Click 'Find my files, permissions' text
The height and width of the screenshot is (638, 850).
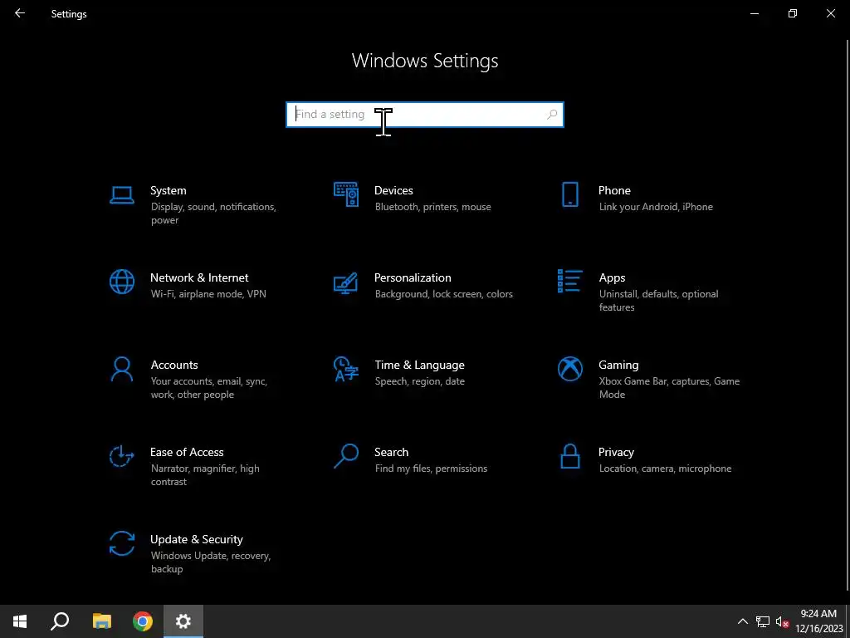click(431, 469)
